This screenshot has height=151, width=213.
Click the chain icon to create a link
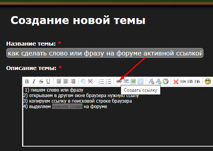click(119, 81)
